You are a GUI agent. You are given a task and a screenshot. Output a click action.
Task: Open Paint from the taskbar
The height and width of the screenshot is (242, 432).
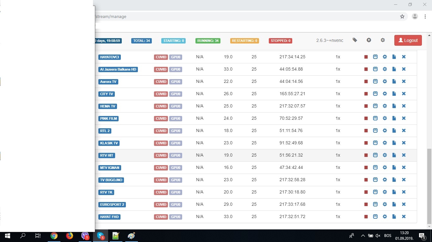click(x=131, y=236)
